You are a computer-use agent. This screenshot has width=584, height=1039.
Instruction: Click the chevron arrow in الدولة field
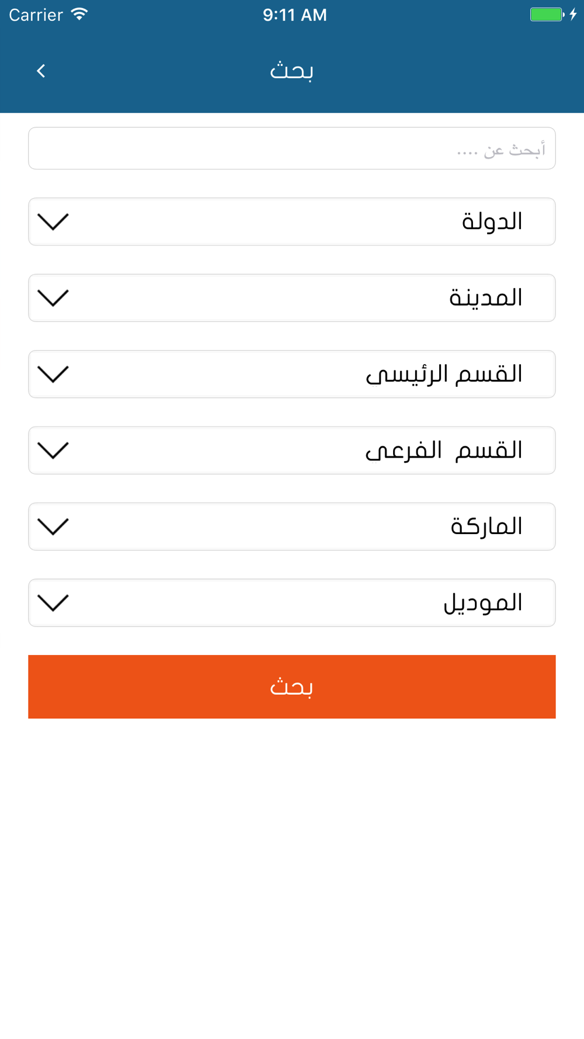(x=53, y=222)
